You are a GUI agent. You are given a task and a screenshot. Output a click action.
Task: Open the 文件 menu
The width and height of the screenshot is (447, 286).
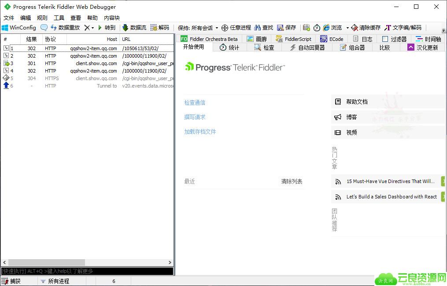point(8,18)
